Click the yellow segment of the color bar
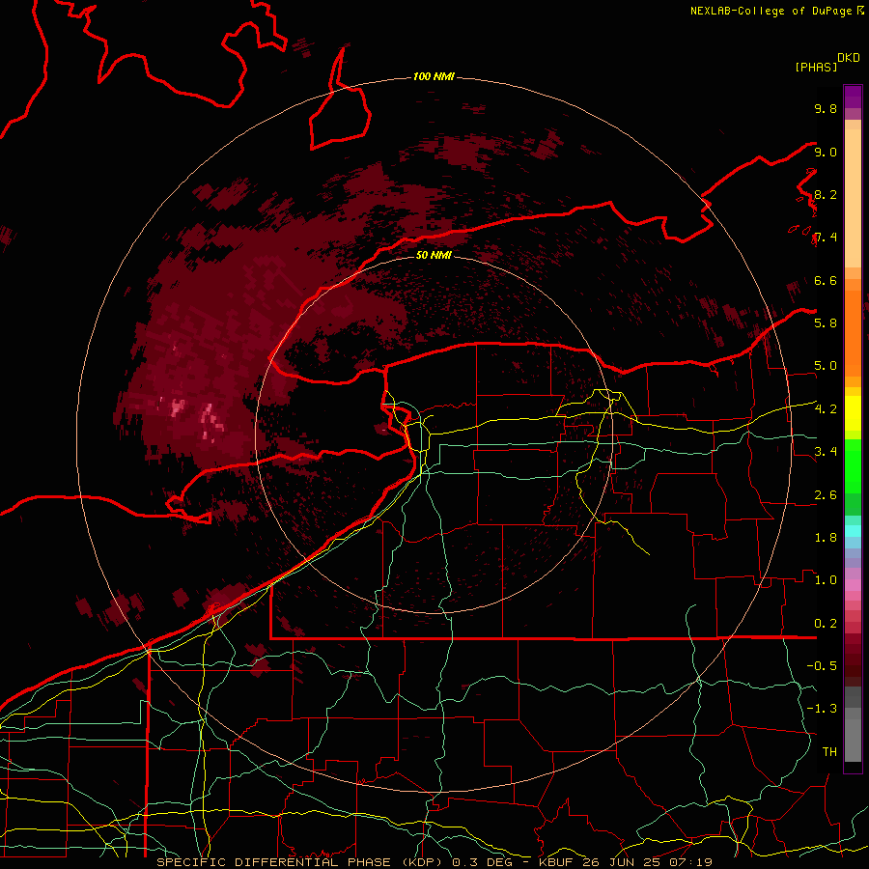Screen dimensions: 869x869 click(853, 413)
